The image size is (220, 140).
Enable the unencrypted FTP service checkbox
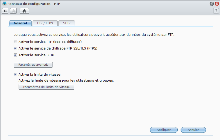[x=15, y=42]
